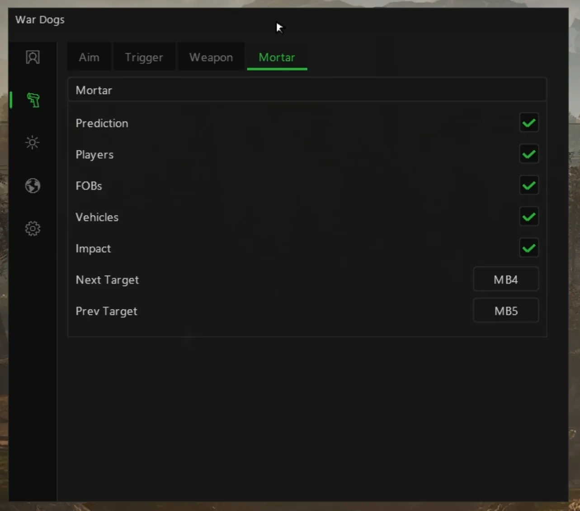The width and height of the screenshot is (580, 511).
Task: Disable the Prediction checkbox
Action: coord(528,123)
